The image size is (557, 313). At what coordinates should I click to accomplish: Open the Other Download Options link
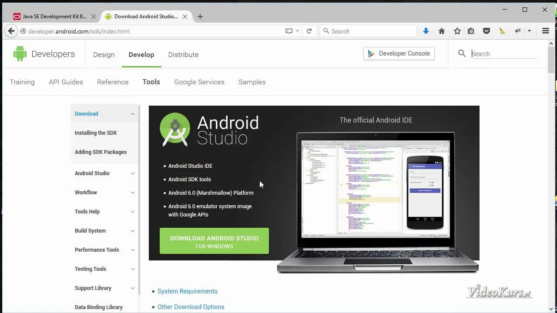pos(191,307)
